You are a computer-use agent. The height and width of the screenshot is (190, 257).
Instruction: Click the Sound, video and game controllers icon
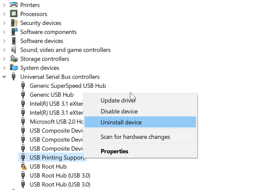coord(14,50)
